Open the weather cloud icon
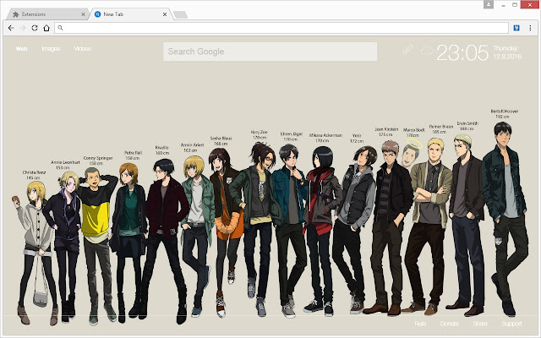This screenshot has width=541, height=338. click(427, 51)
